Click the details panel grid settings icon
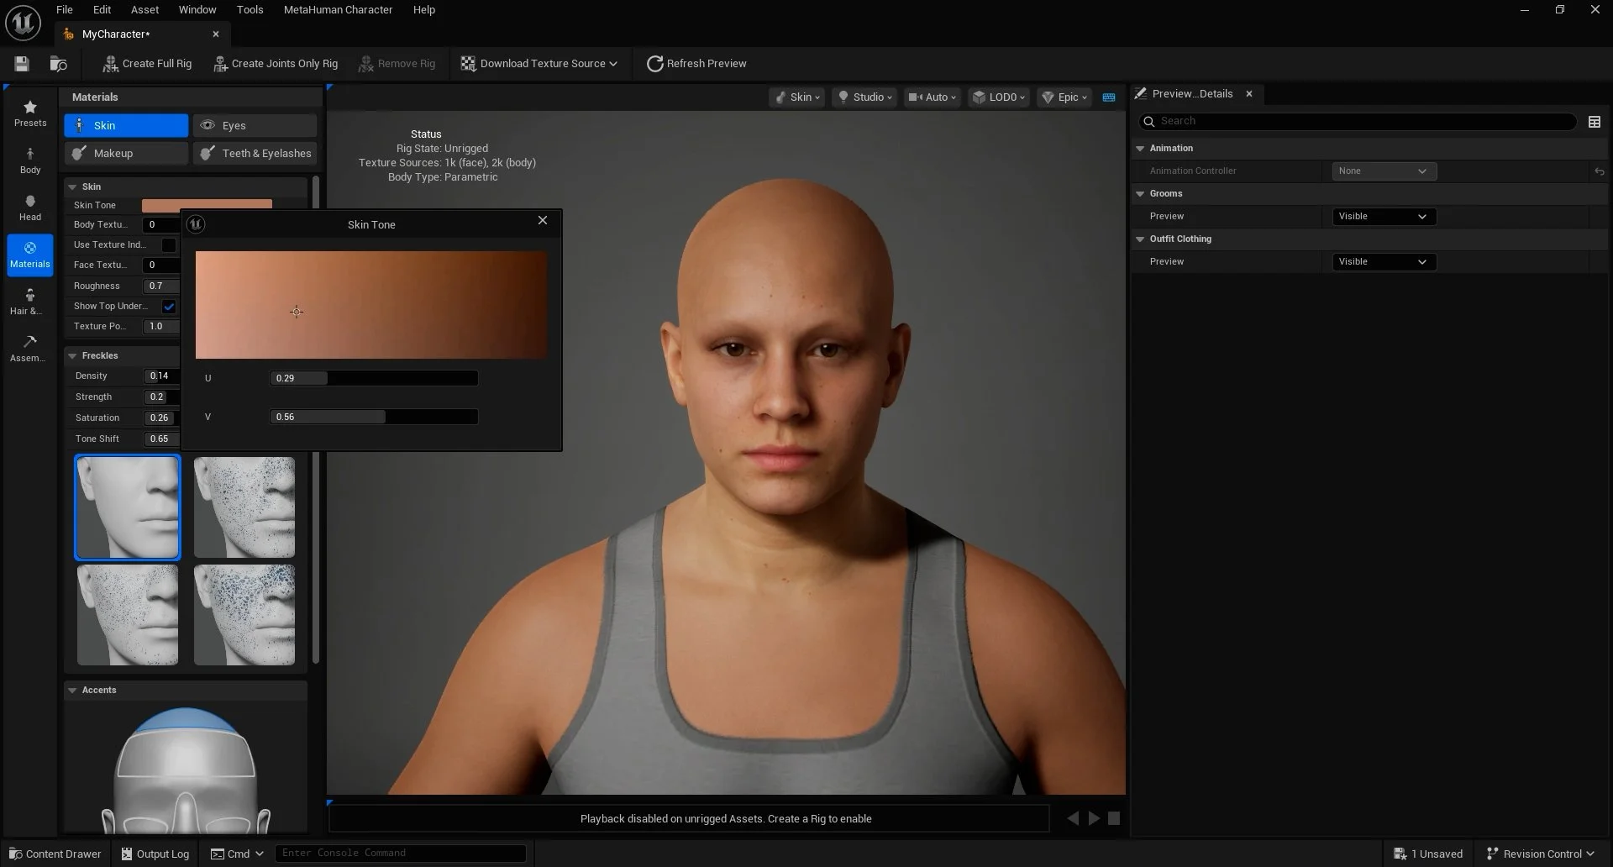Image resolution: width=1613 pixels, height=867 pixels. [x=1594, y=122]
